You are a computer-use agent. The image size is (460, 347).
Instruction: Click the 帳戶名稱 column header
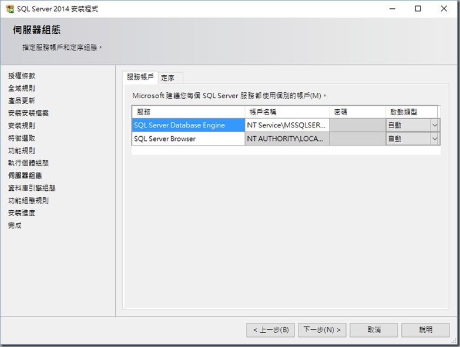tap(287, 112)
